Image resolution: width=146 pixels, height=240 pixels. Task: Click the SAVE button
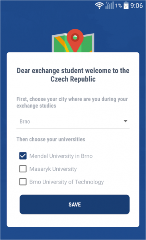coord(75,204)
